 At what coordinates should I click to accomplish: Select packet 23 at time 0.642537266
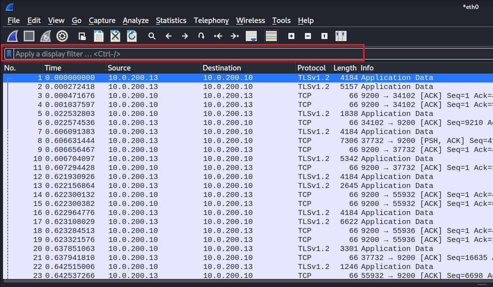pyautogui.click(x=248, y=275)
